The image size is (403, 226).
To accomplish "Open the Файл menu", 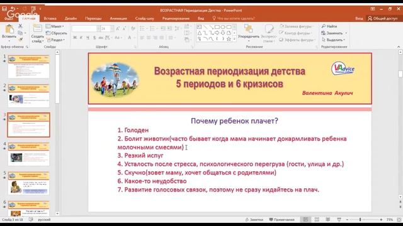I will pos(8,19).
